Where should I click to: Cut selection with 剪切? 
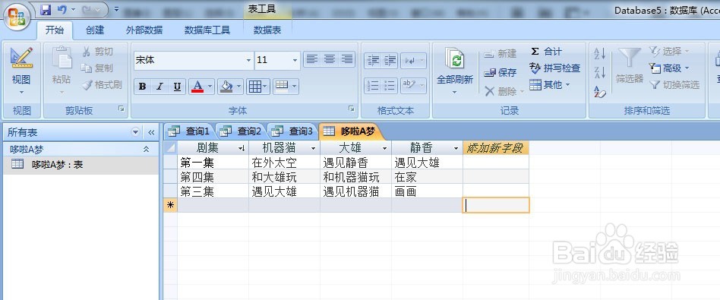98,52
